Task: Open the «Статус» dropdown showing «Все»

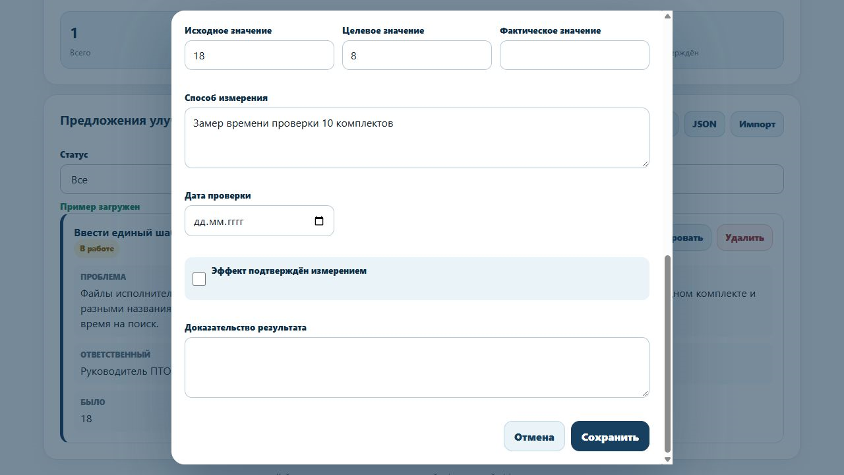Action: point(116,179)
